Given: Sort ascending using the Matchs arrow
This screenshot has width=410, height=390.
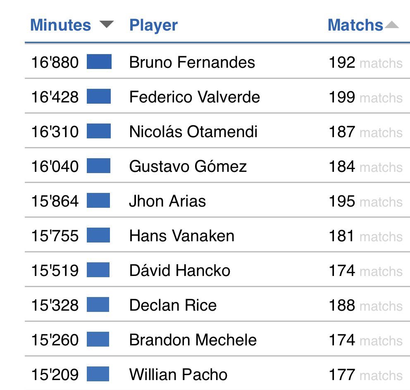Looking at the screenshot, I should tap(392, 25).
